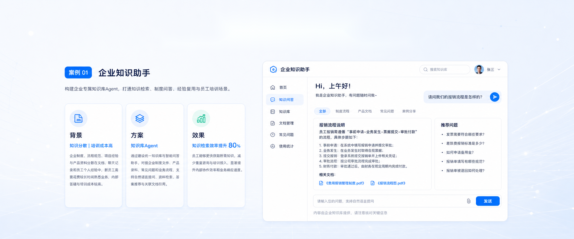
Task: Click 内容由企业知识库提供 disclaimer text
Action: click(x=350, y=213)
